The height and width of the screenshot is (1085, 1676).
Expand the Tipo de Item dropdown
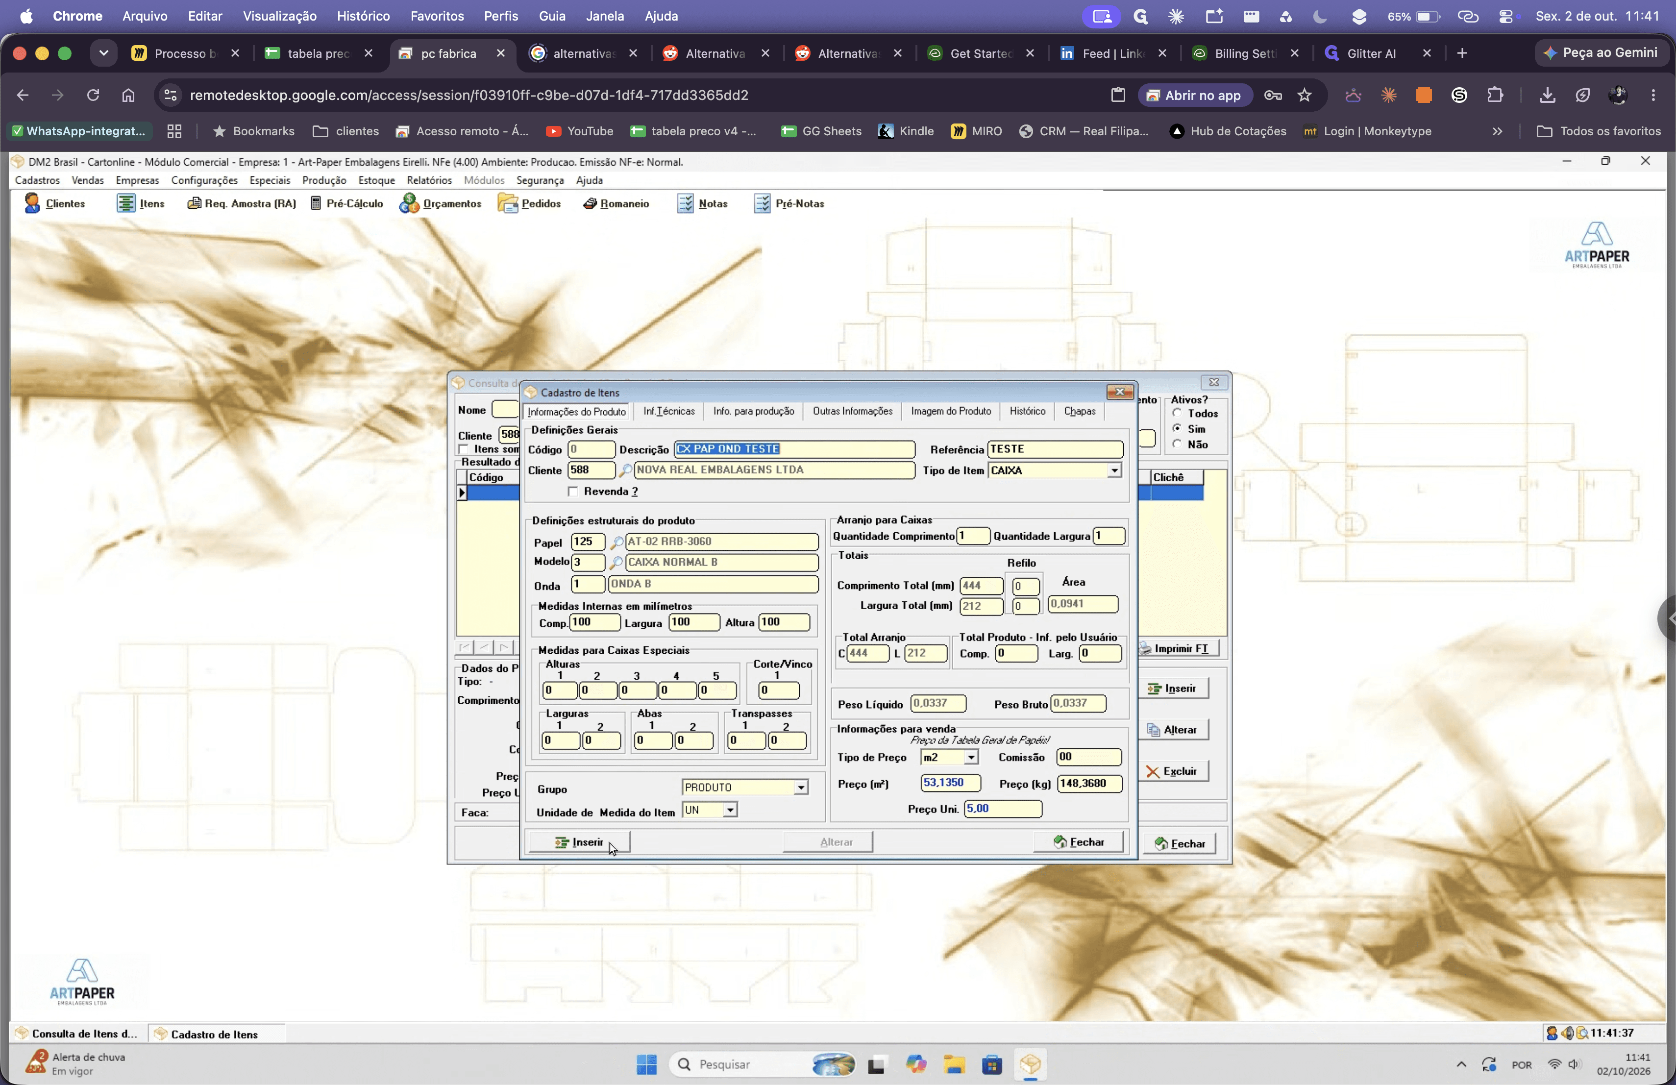coord(1114,470)
